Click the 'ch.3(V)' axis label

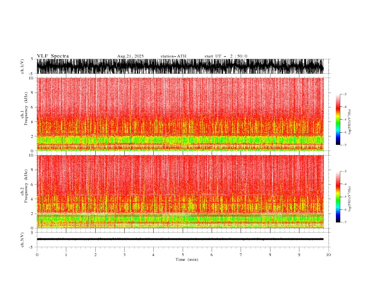click(22, 240)
